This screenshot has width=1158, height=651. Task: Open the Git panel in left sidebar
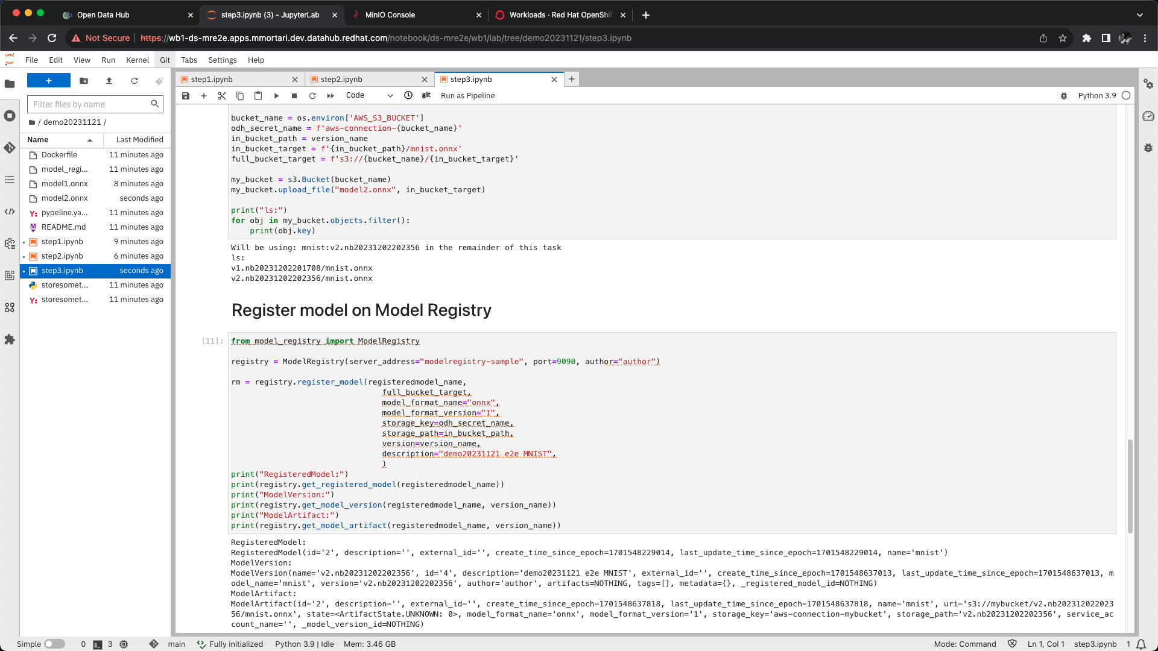point(10,148)
